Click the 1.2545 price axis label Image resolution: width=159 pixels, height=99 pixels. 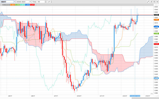(156, 7)
